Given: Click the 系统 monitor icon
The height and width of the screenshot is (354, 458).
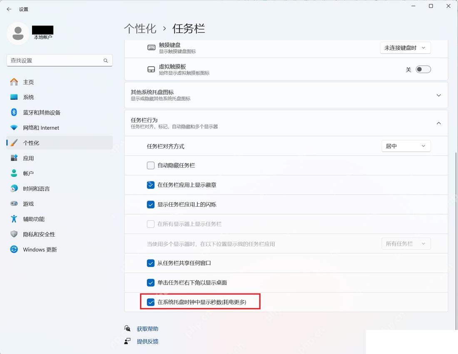Looking at the screenshot, I should pyautogui.click(x=14, y=97).
